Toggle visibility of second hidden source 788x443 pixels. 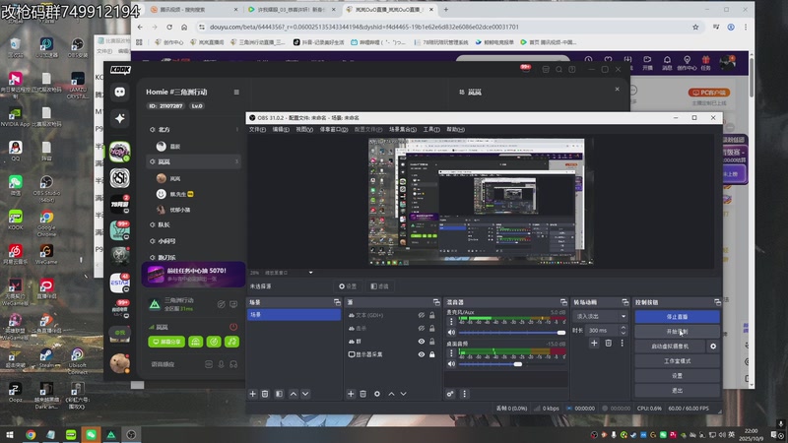pyautogui.click(x=422, y=329)
